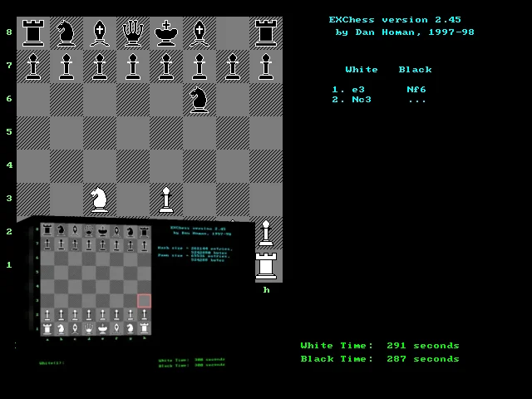Click the empty d5 square on main board
Screen dimensions: 532x399
click(133, 133)
